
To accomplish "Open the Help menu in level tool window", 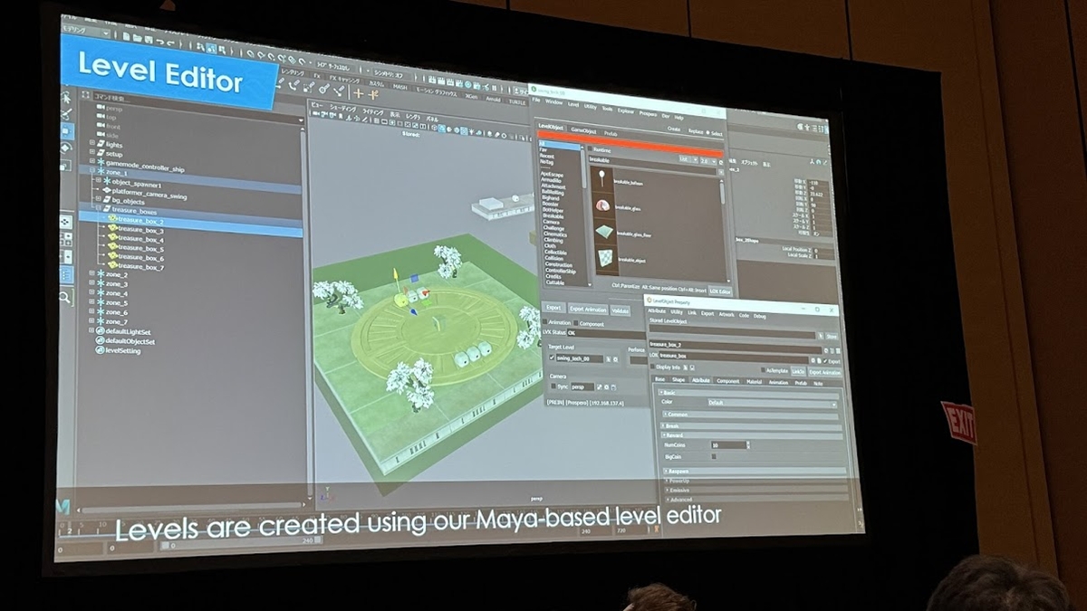I will (x=678, y=116).
